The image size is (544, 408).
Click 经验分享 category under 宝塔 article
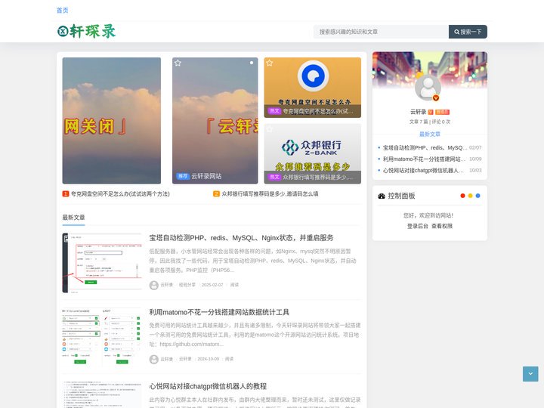[187, 285]
